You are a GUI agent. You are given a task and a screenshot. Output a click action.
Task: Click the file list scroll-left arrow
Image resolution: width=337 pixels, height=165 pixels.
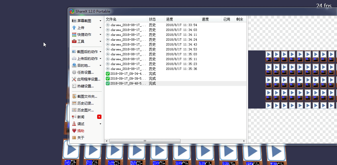[x=107, y=141]
